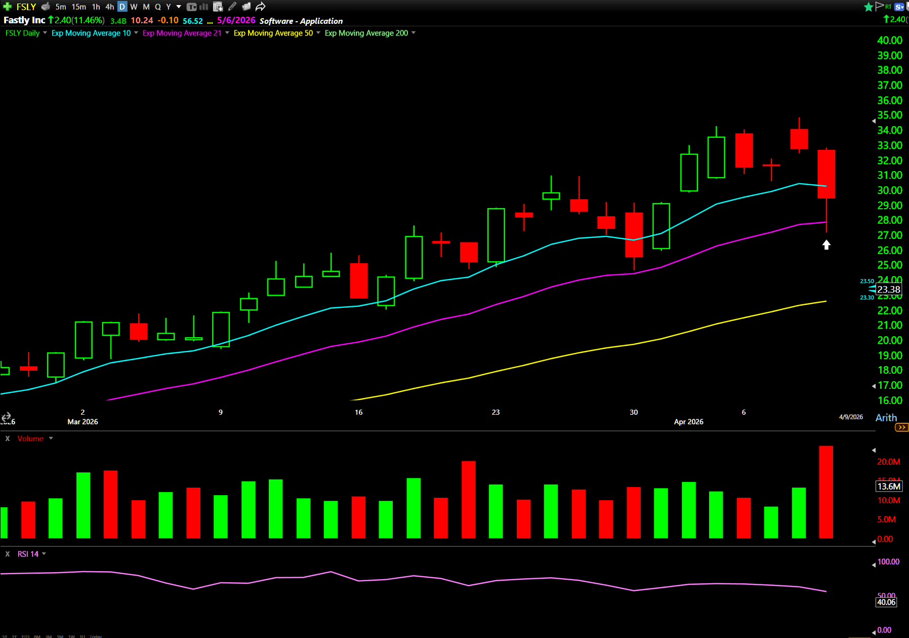Image resolution: width=909 pixels, height=638 pixels.
Task: Click the 30.00 level on price scale
Action: (x=889, y=190)
